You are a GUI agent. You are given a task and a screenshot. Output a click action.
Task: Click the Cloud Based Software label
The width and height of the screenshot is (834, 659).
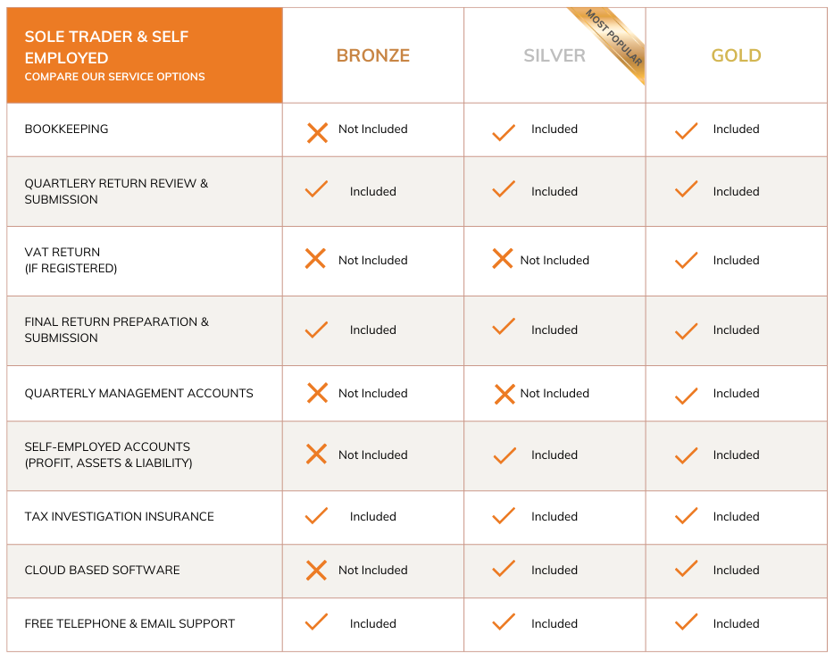click(102, 571)
